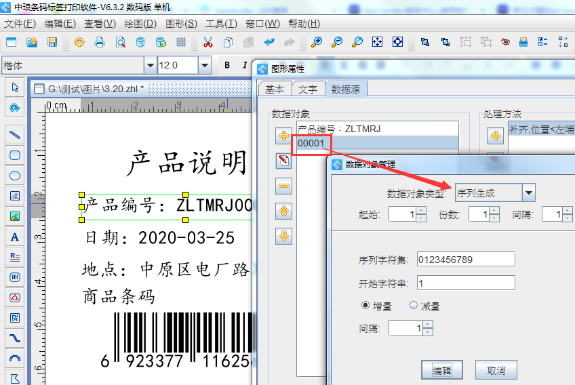Open the 数据对象类型 dropdown
This screenshot has height=385, width=575.
click(x=529, y=193)
